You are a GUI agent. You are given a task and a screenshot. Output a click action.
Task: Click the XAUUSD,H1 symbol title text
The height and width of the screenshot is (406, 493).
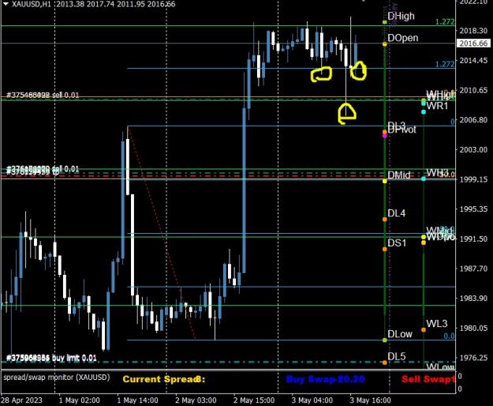click(x=32, y=4)
